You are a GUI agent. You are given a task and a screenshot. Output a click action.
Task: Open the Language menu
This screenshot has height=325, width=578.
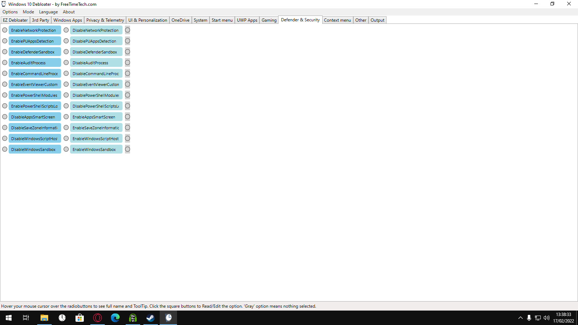point(48,12)
